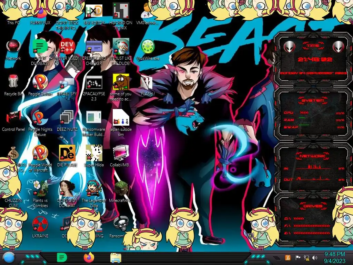Click the C:\ drive entry in gadget

pyautogui.click(x=294, y=218)
